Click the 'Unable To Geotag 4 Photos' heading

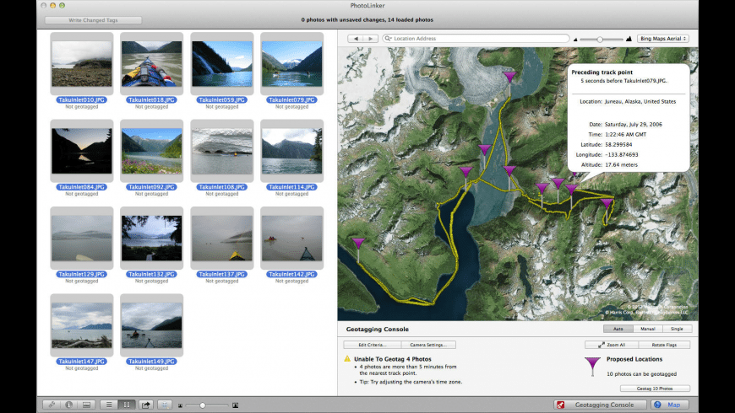click(x=393, y=359)
